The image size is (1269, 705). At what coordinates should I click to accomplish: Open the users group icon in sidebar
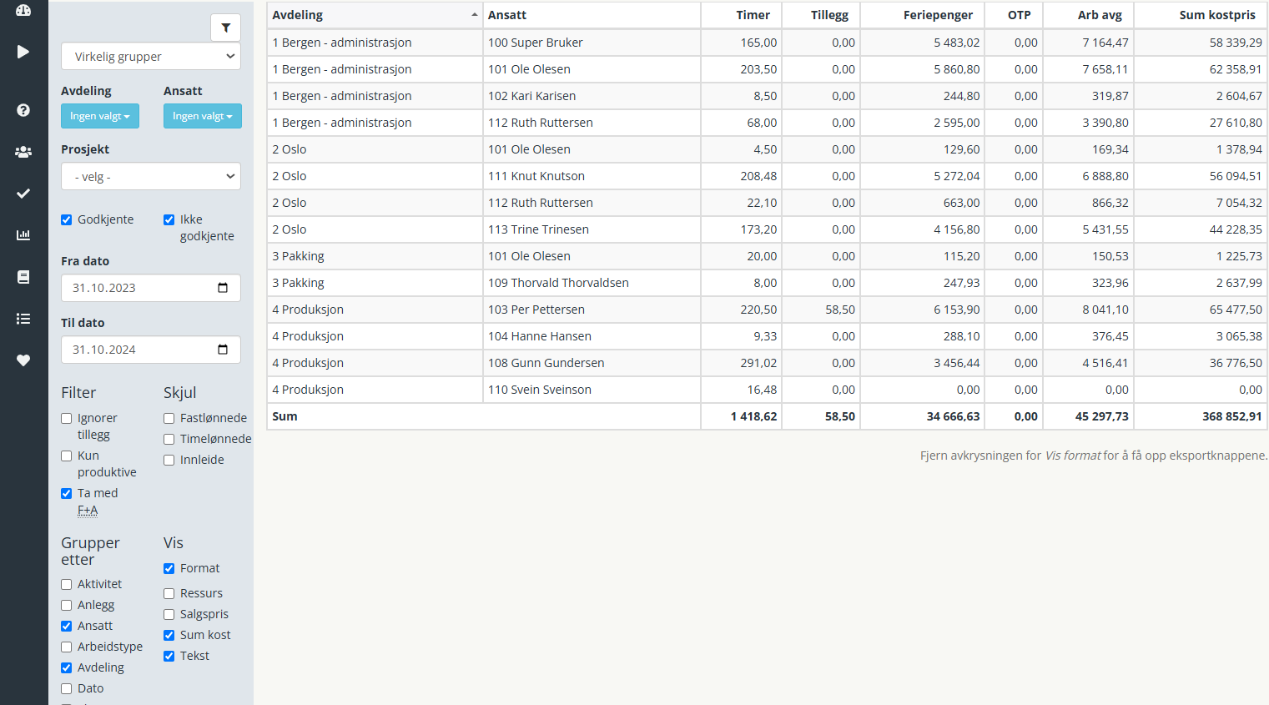pyautogui.click(x=23, y=152)
